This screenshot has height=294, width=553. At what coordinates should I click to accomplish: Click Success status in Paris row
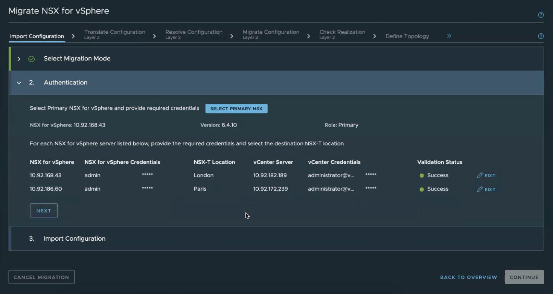pos(438,189)
